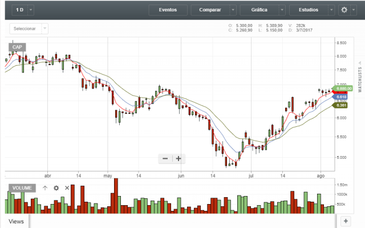
Task: Click the 500k volume axis label
Action: 342,205
